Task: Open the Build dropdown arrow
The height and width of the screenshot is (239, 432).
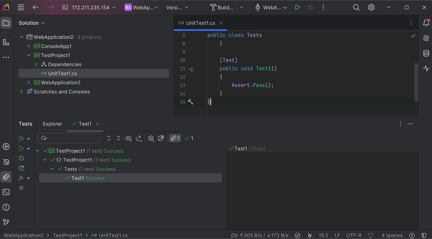Action: pos(241,7)
